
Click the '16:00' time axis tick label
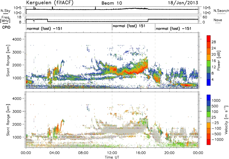tap(141, 153)
